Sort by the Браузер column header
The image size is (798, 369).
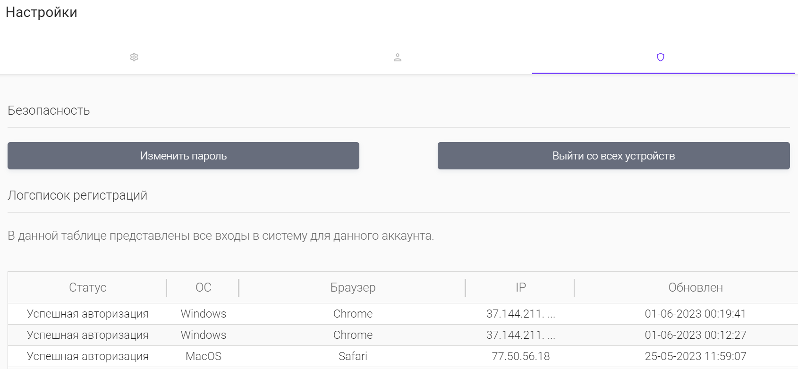[x=353, y=287]
